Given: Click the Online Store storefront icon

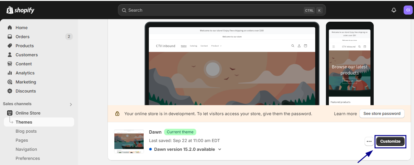Looking at the screenshot, I should pos(10,113).
